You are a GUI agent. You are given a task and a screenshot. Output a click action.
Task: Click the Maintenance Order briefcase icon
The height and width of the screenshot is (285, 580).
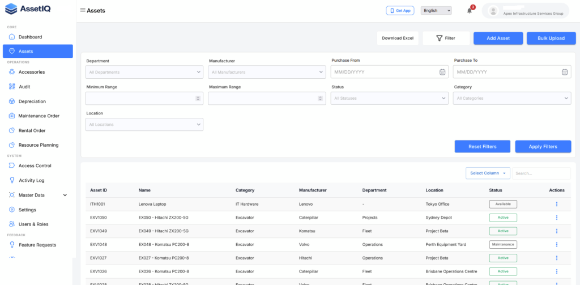point(12,116)
